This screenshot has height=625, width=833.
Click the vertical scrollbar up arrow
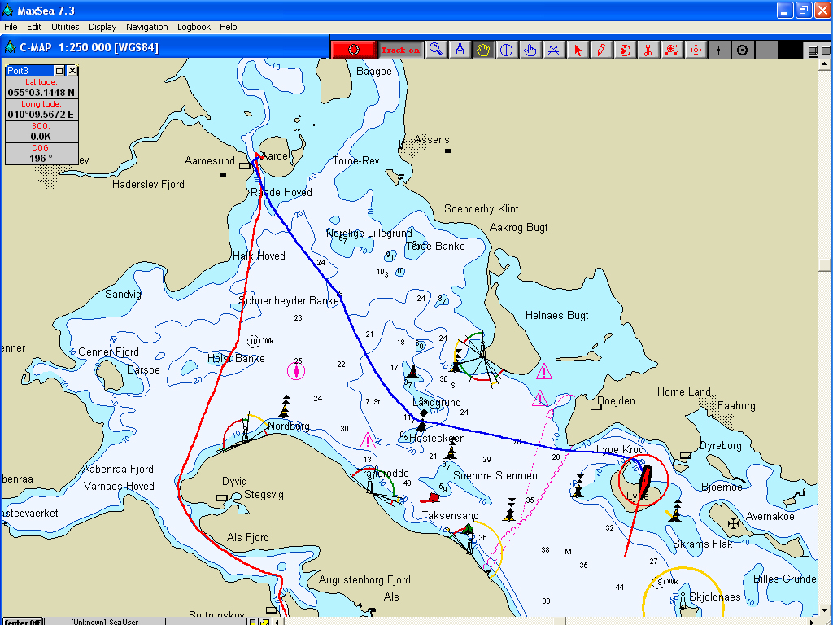tap(824, 63)
